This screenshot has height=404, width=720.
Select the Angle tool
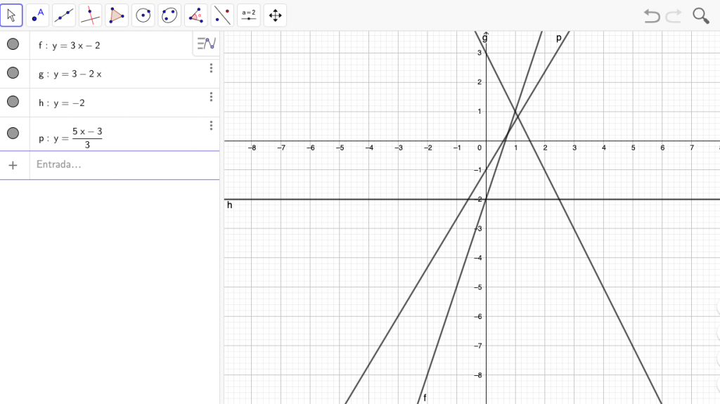point(196,15)
